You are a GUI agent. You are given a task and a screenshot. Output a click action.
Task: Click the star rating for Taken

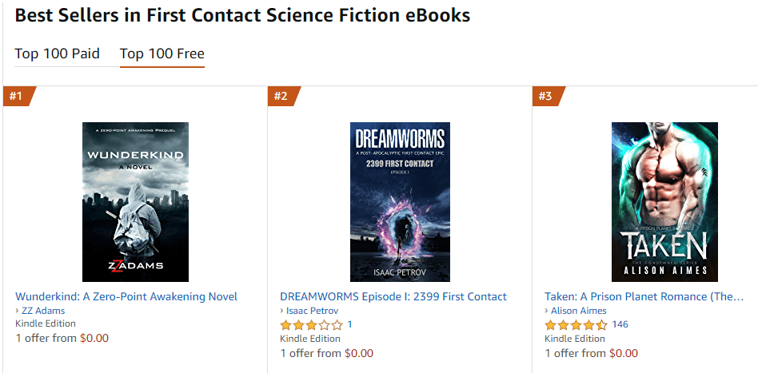click(x=576, y=325)
